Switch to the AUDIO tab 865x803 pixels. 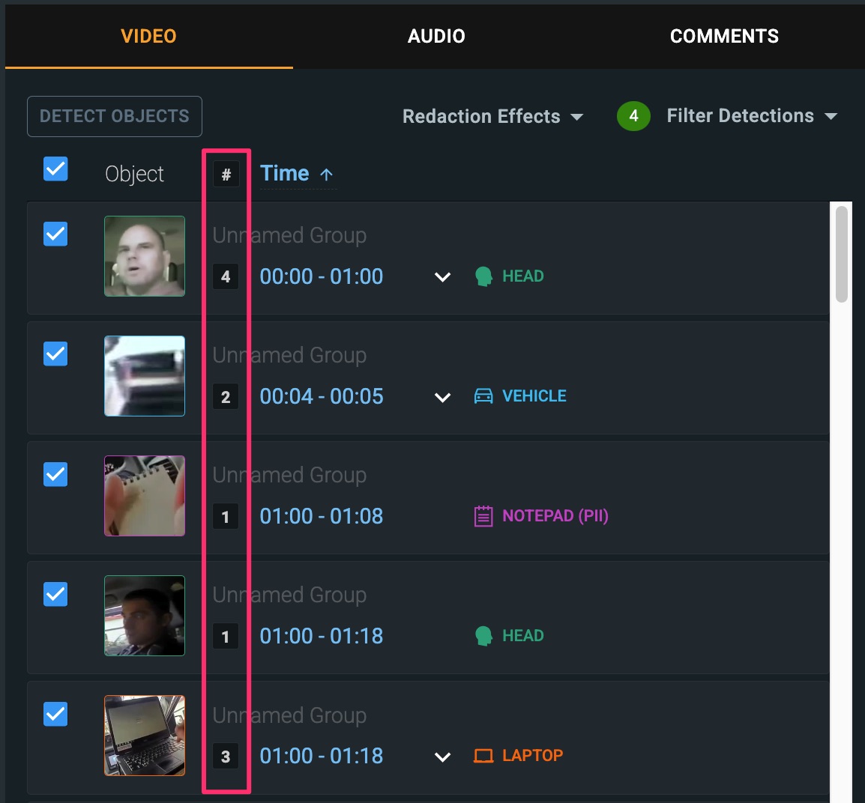436,36
